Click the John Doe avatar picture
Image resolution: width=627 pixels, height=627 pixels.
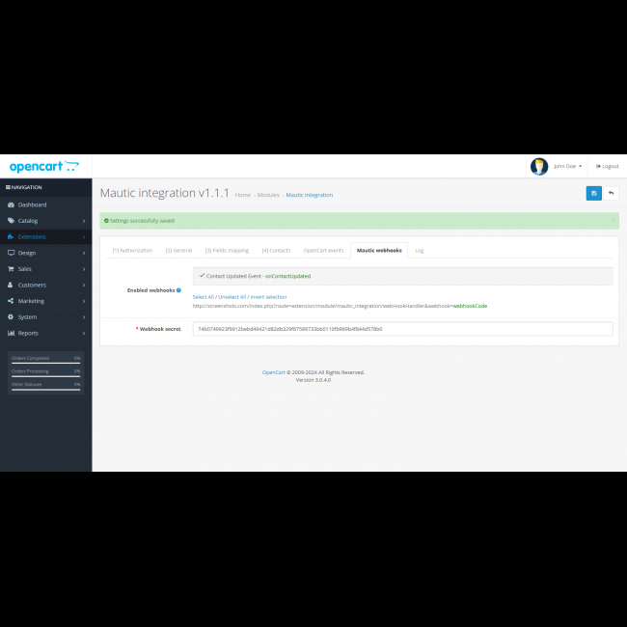(539, 166)
